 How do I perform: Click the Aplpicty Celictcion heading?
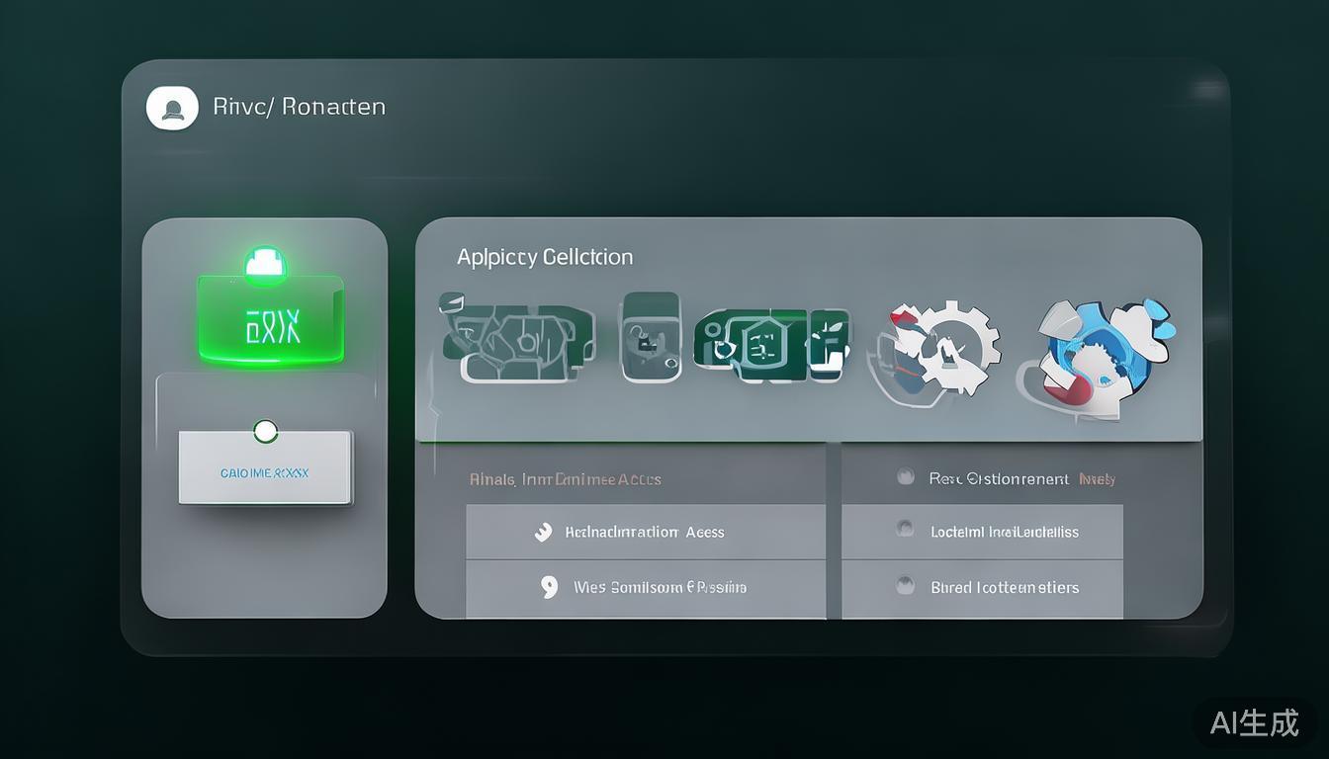(x=544, y=257)
